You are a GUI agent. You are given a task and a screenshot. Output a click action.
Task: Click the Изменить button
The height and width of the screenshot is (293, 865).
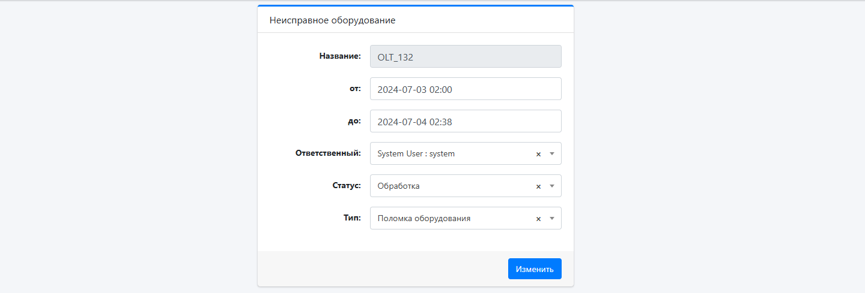(535, 269)
